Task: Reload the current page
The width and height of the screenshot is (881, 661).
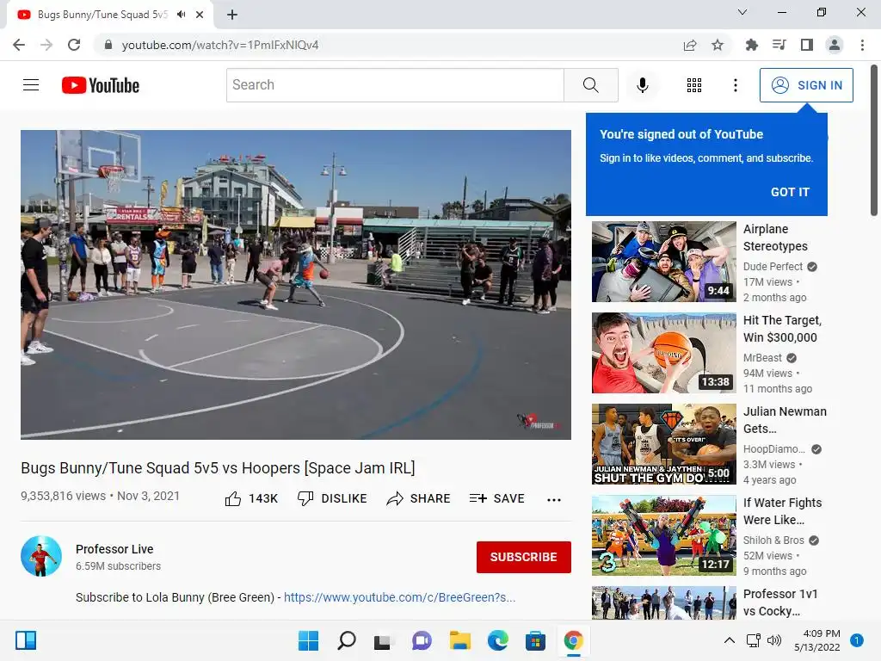Action: point(74,45)
